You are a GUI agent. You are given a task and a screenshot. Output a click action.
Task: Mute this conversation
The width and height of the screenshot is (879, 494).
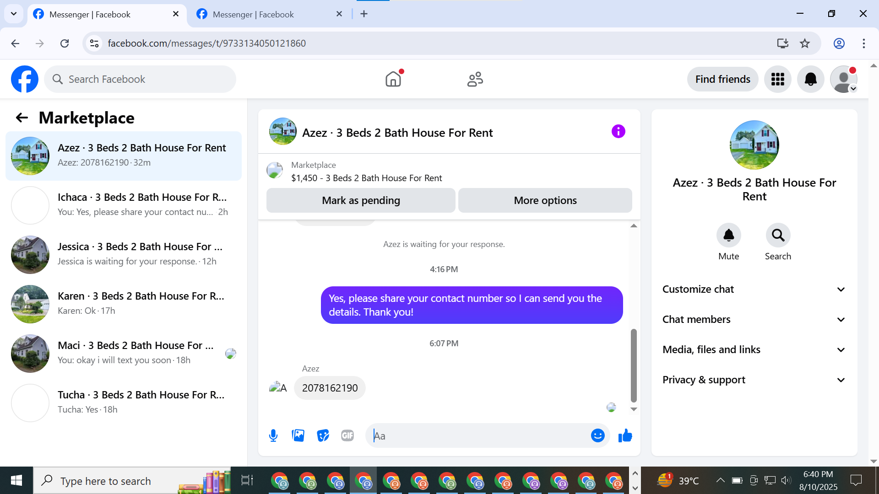point(728,236)
